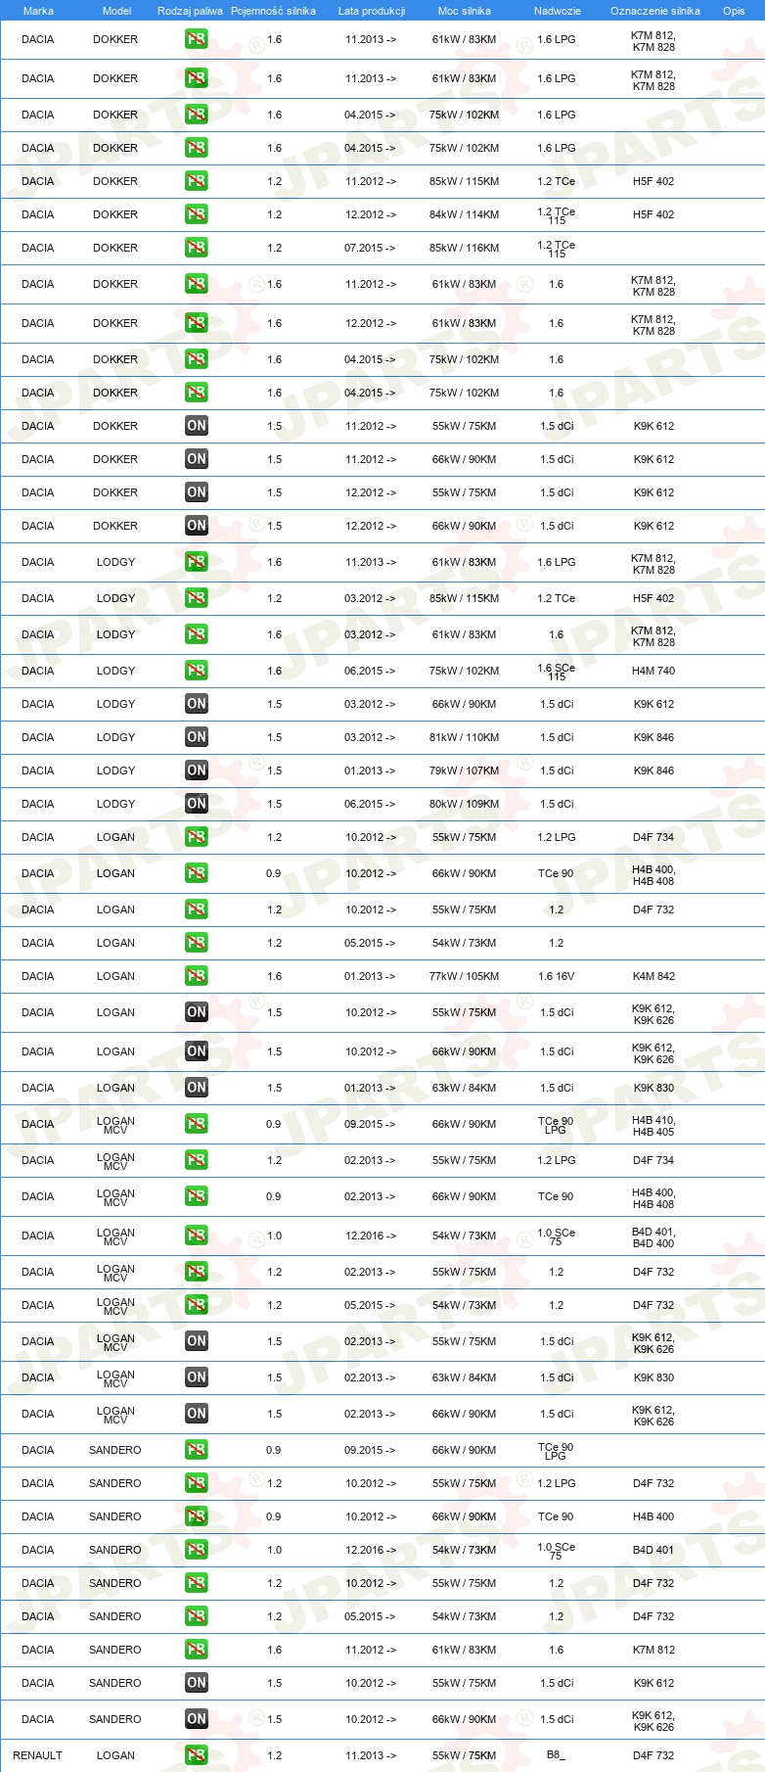Click the 77kW / 105KM power cell

tap(464, 976)
